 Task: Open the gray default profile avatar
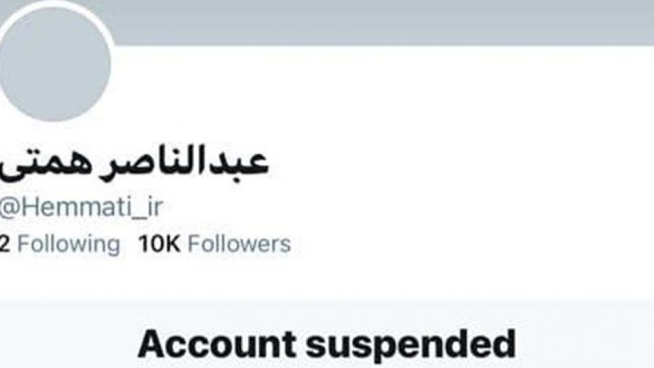click(53, 63)
